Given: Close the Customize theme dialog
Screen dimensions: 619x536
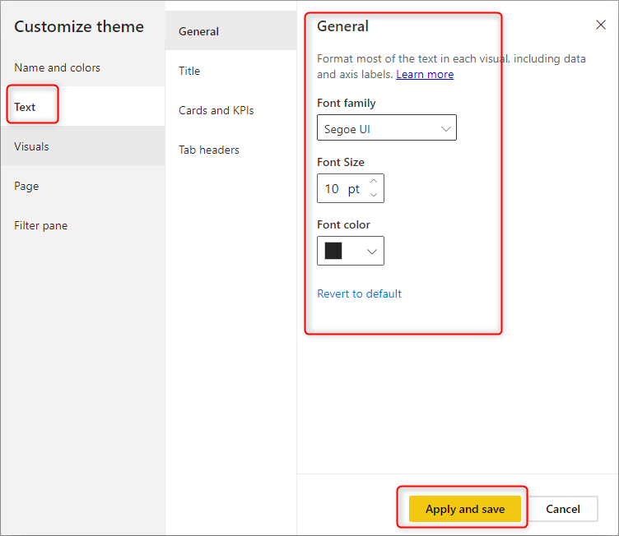Looking at the screenshot, I should click(600, 25).
